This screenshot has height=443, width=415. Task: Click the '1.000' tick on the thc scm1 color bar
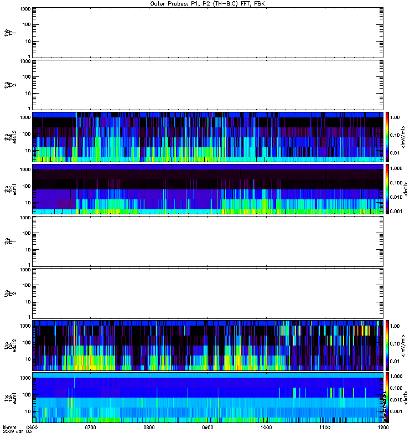(396, 377)
